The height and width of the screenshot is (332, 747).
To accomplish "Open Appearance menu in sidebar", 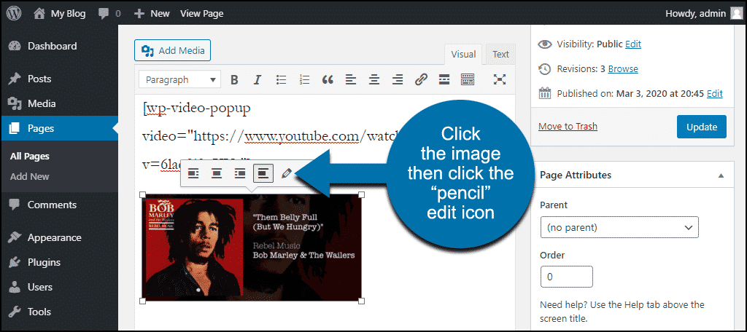I will [x=59, y=237].
